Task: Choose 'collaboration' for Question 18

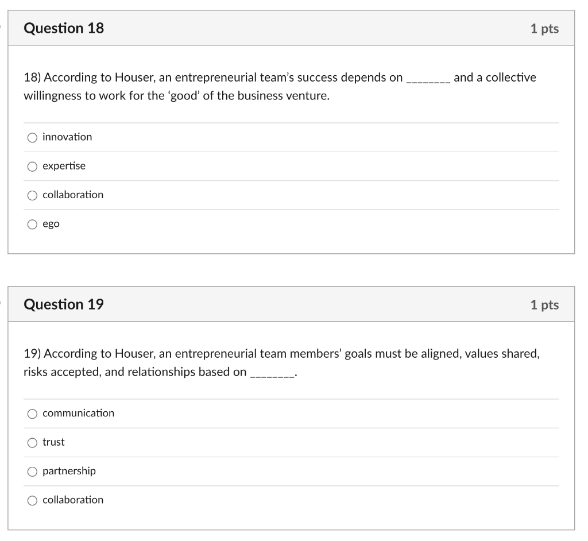Action: [32, 195]
